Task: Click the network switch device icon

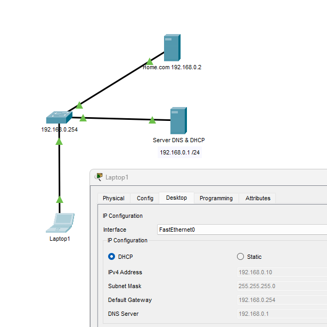Action: (59, 117)
